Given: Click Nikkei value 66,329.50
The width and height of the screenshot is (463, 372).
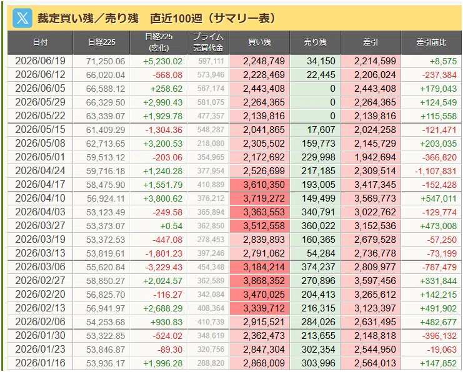Looking at the screenshot, I should [106, 102].
